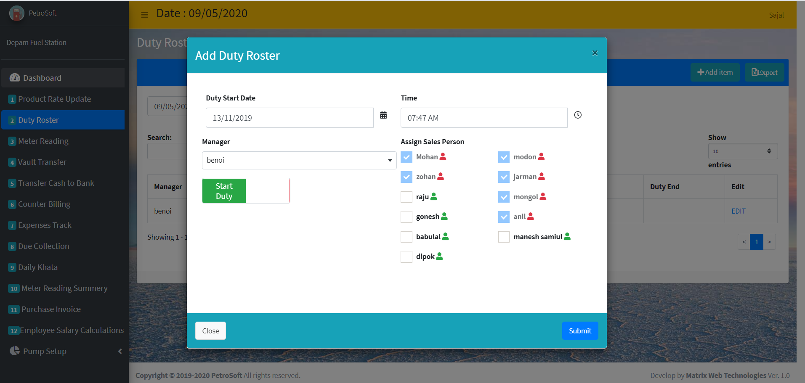Click the Close button in modal footer
This screenshot has width=805, height=383.
coord(210,331)
